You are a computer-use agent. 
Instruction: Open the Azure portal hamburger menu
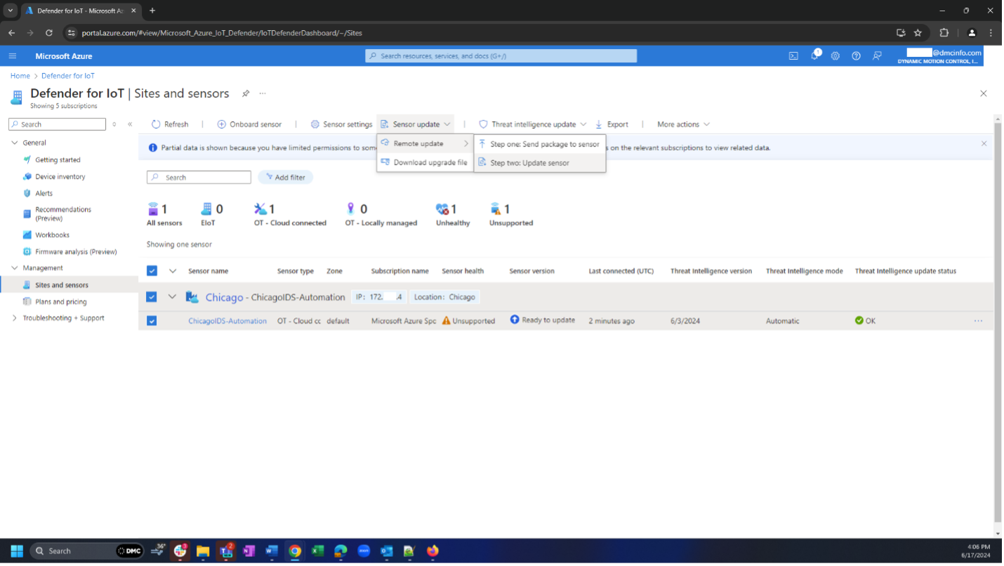[13, 56]
